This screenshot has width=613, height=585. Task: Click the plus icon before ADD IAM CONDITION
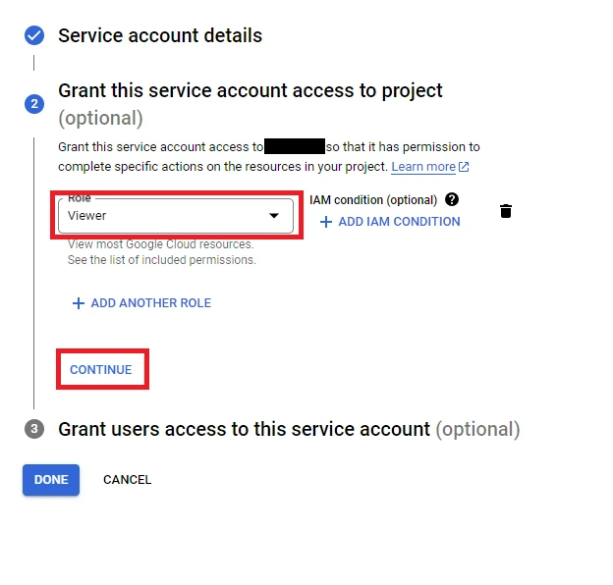click(x=326, y=222)
